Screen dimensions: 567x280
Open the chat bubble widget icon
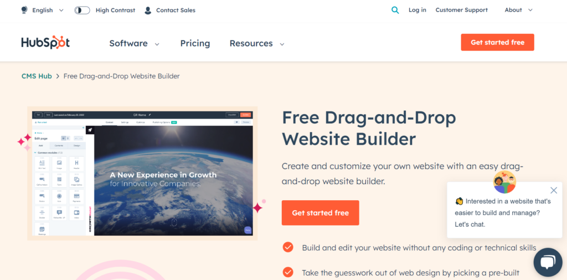548,263
